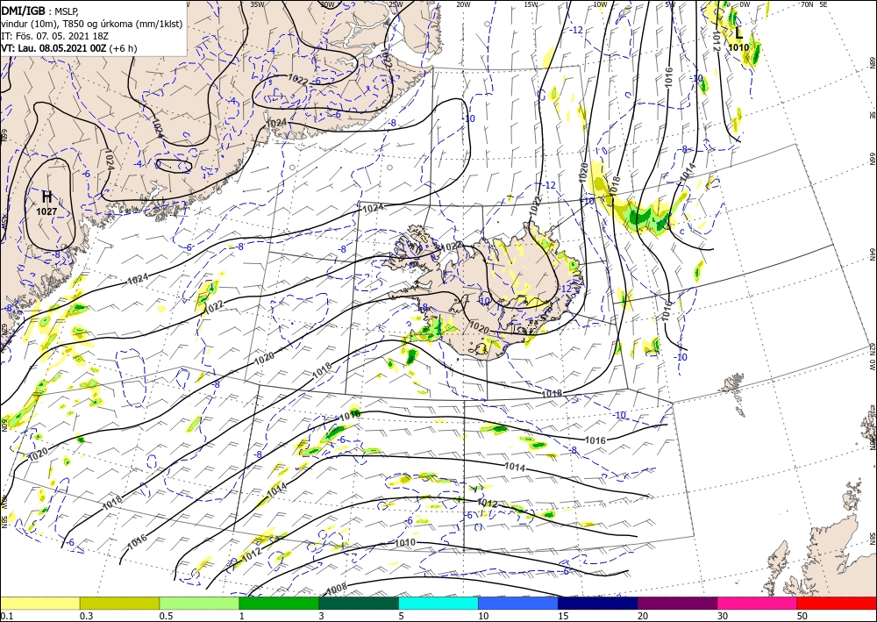Click the 25W longitude label
The image size is (877, 622).
click(395, 4)
